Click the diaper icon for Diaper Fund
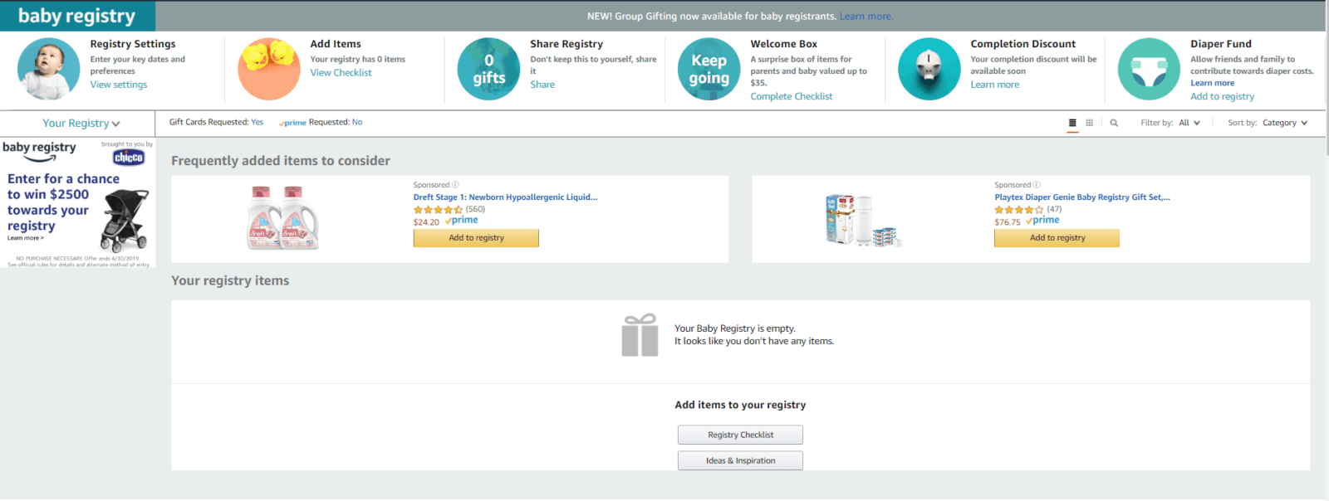The image size is (1329, 501). pos(1149,69)
